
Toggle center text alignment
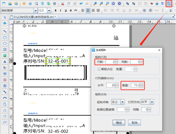point(88,10)
